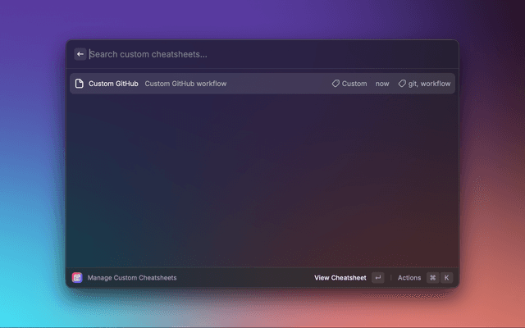Screen dimensions: 525x328
Task: Click the "now" timestamp in the row
Action: tap(382, 84)
